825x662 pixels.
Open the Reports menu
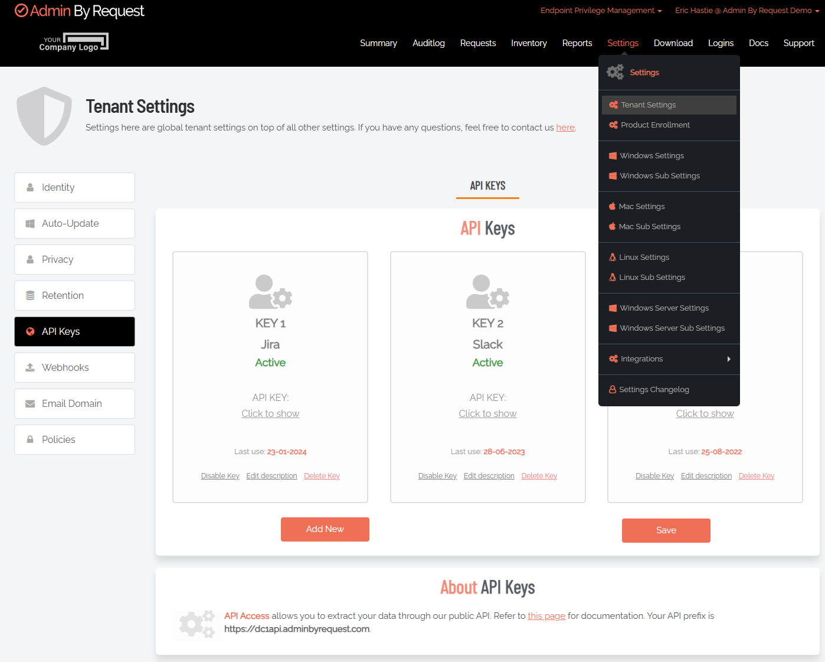(577, 43)
